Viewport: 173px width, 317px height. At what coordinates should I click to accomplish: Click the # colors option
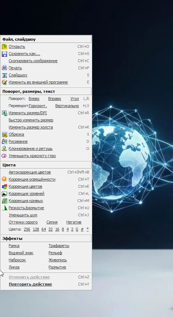(82, 229)
